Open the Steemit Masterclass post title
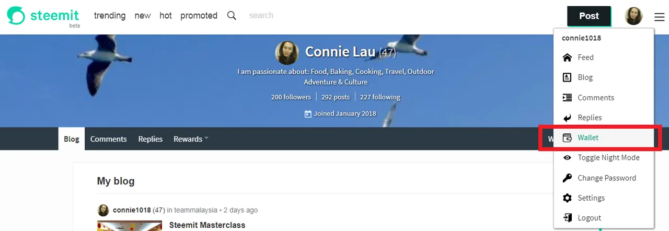This screenshot has width=669, height=231. point(207,225)
